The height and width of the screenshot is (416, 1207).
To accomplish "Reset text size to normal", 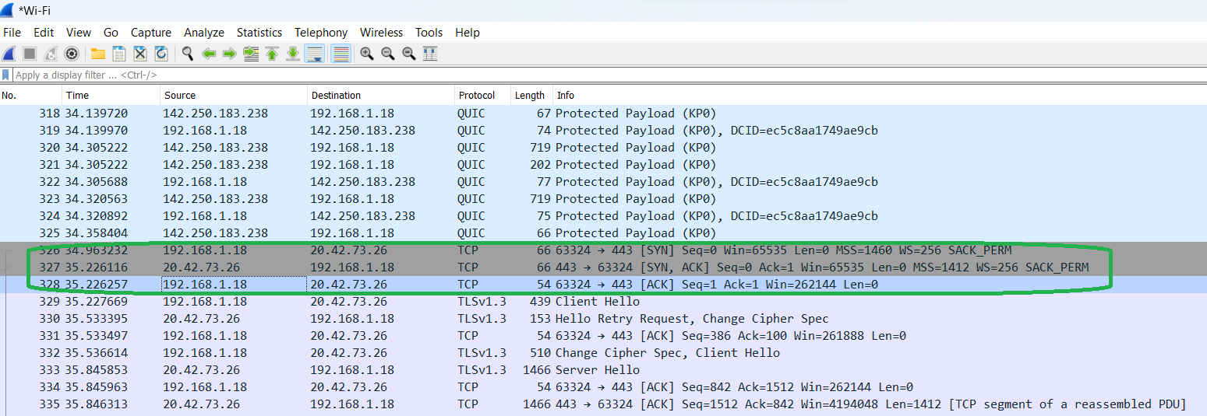I will 408,54.
